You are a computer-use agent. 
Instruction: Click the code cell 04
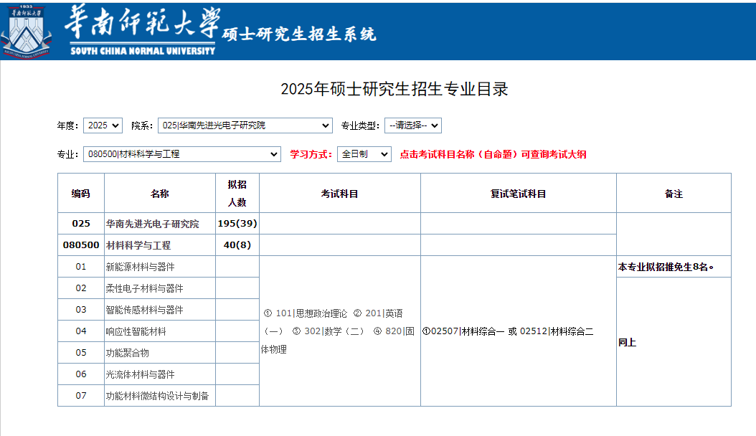(x=81, y=331)
